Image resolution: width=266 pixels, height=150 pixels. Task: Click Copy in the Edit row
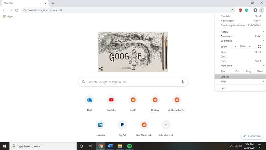click(x=249, y=71)
